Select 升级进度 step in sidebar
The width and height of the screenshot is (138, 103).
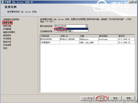click(x=7, y=45)
